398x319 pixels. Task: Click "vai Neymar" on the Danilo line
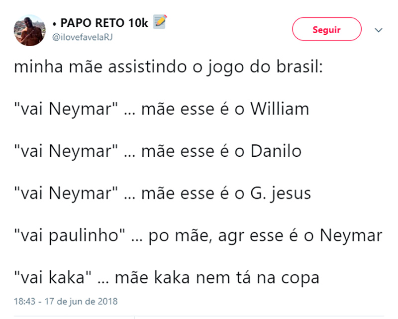tap(67, 150)
